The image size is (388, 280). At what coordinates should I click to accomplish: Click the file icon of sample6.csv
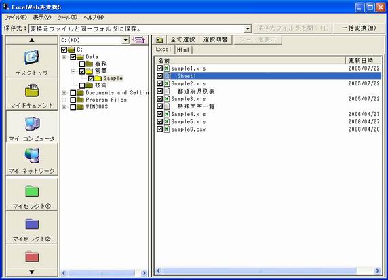[167, 129]
